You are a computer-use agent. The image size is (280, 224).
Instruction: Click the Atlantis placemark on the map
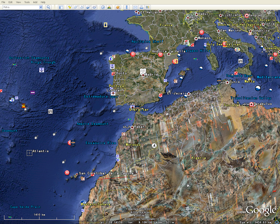(x=29, y=153)
